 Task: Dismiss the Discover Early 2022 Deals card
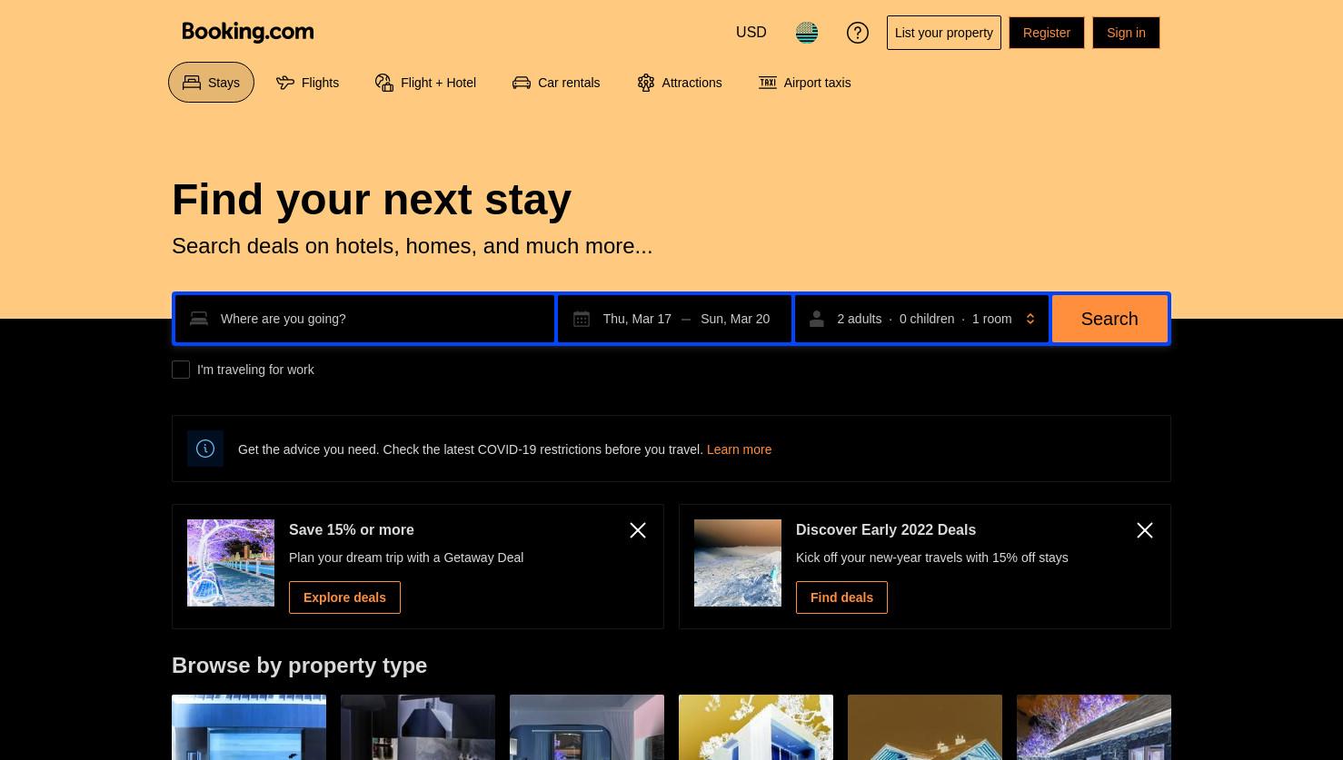coord(1145,530)
